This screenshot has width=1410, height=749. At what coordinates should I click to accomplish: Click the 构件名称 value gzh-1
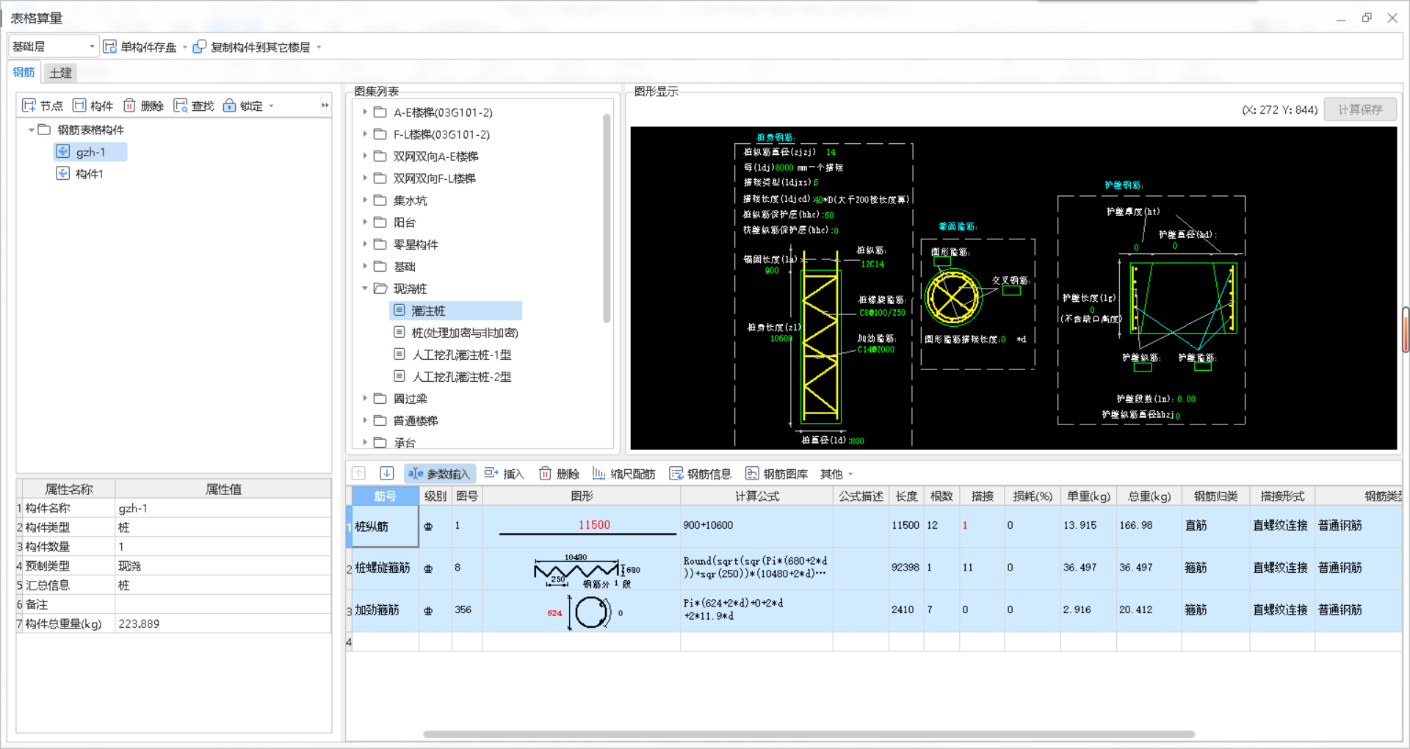click(x=223, y=508)
